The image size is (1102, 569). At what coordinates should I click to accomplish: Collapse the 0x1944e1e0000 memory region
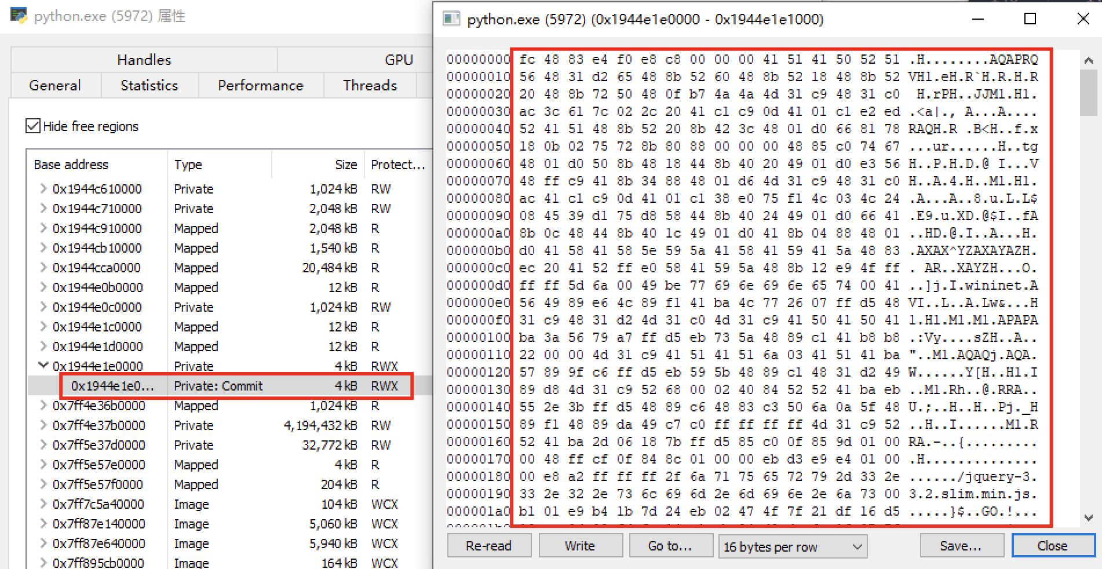pos(43,366)
